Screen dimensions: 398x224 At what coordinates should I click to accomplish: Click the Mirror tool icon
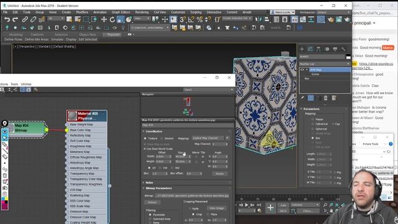(259, 19)
